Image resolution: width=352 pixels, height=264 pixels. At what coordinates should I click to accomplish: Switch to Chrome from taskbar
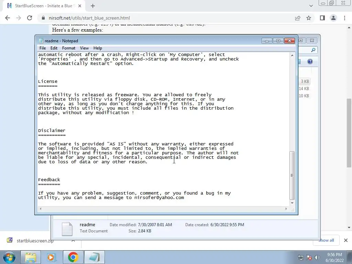[x=73, y=257]
